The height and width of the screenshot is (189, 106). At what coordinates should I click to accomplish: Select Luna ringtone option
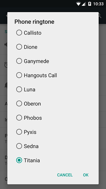click(x=19, y=89)
